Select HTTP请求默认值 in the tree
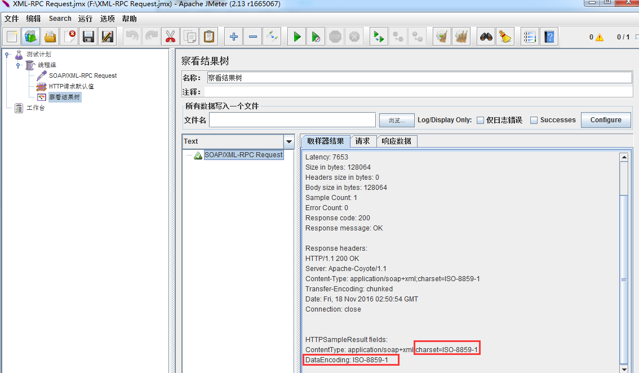639x373 pixels. [72, 86]
